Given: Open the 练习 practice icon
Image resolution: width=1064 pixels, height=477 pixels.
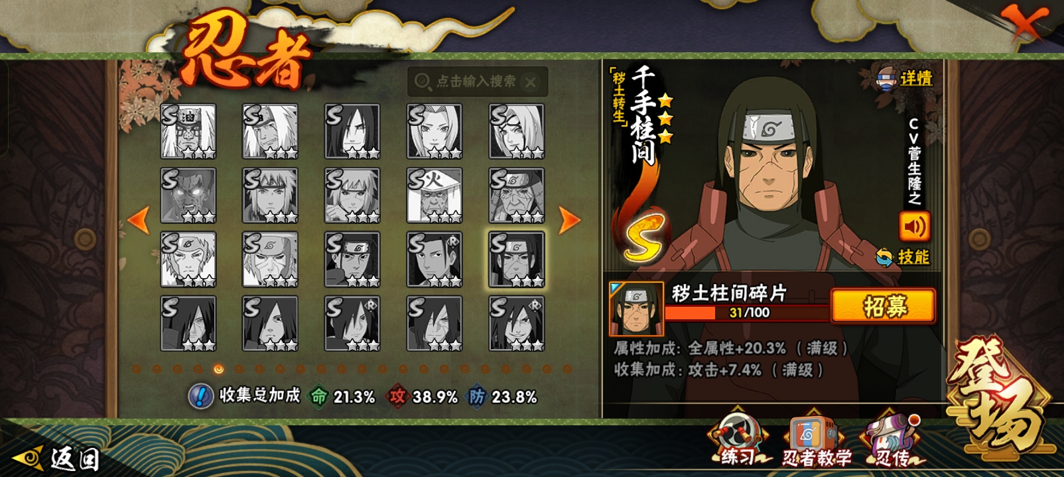Looking at the screenshot, I should point(738,439).
